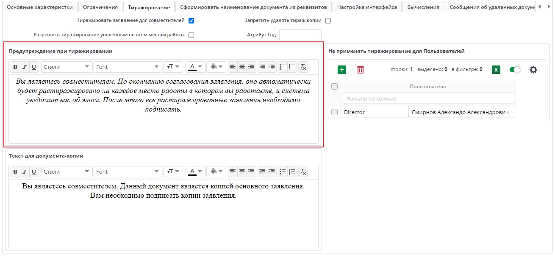Click the 'Фильтр по колонке' filter field
The height and width of the screenshot is (256, 555).
click(428, 98)
